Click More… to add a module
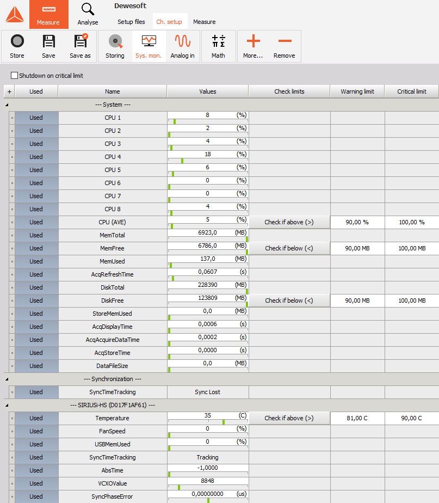439x503 pixels. 253,46
